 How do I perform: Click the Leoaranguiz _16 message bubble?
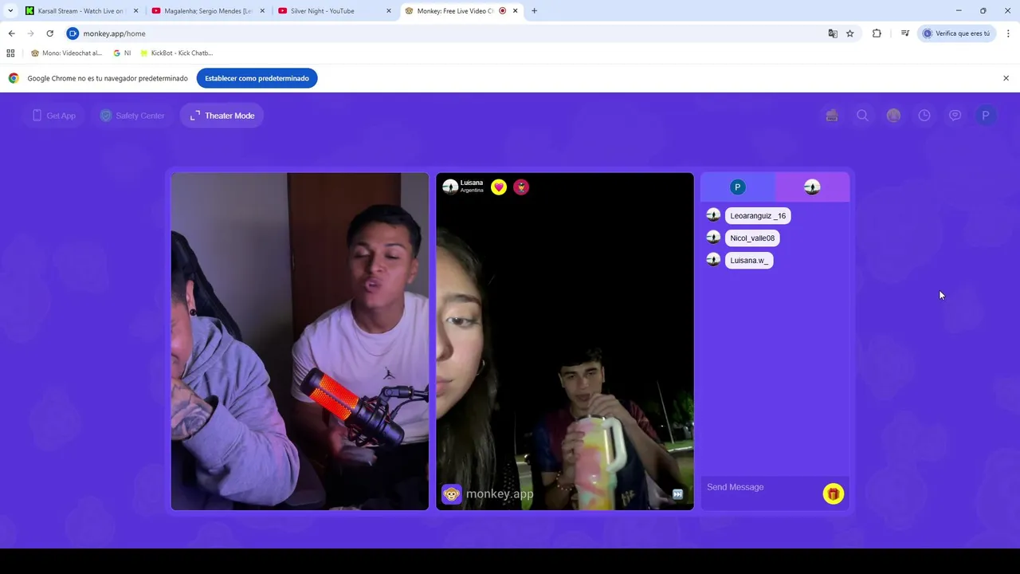pyautogui.click(x=758, y=216)
